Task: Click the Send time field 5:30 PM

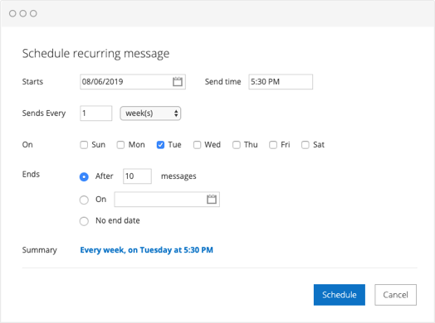Action: [281, 82]
